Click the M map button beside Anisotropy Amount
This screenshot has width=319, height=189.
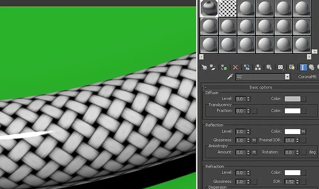[254, 152]
